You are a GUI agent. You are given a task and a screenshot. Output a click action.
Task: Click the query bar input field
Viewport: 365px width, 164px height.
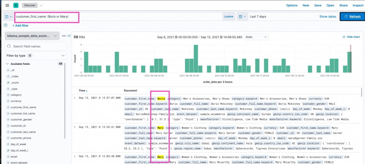[x=118, y=17]
